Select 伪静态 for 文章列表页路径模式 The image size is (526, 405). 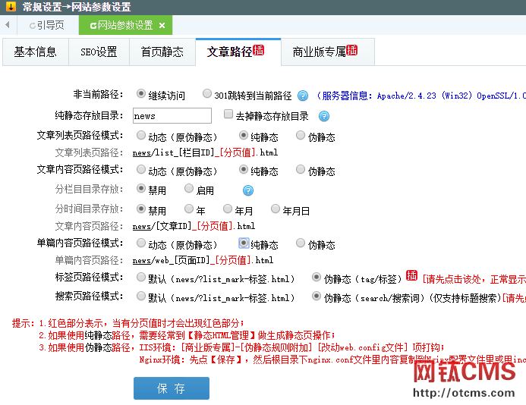click(301, 135)
